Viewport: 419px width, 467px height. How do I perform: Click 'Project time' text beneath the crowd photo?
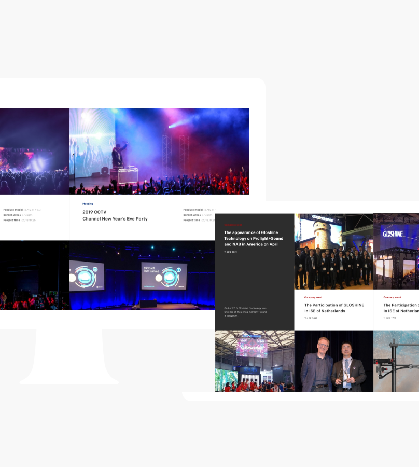pyautogui.click(x=19, y=220)
